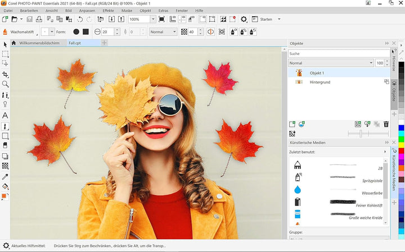Click the full-screen preview icon
Viewport: 405px width, 252px height.
tap(161, 19)
